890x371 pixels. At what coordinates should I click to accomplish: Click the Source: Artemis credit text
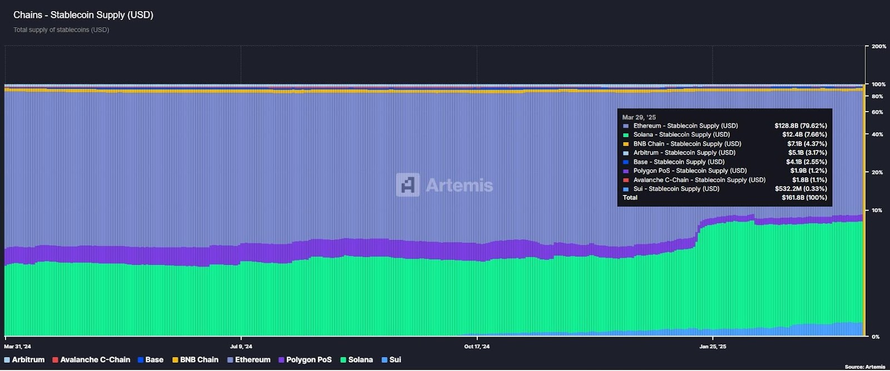(x=864, y=367)
